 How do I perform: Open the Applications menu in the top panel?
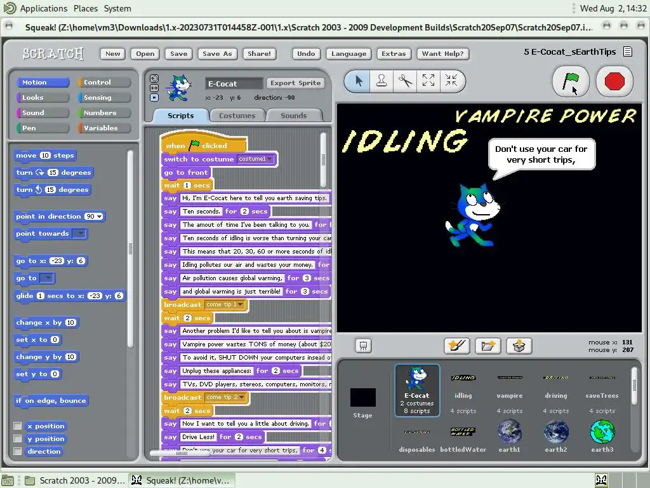[x=44, y=8]
